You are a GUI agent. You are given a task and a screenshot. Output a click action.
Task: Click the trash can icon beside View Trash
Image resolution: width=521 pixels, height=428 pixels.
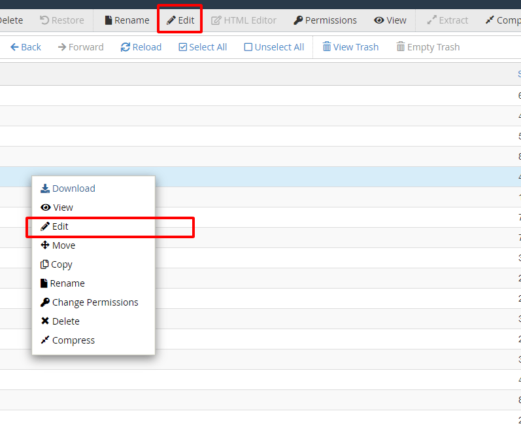pyautogui.click(x=327, y=46)
